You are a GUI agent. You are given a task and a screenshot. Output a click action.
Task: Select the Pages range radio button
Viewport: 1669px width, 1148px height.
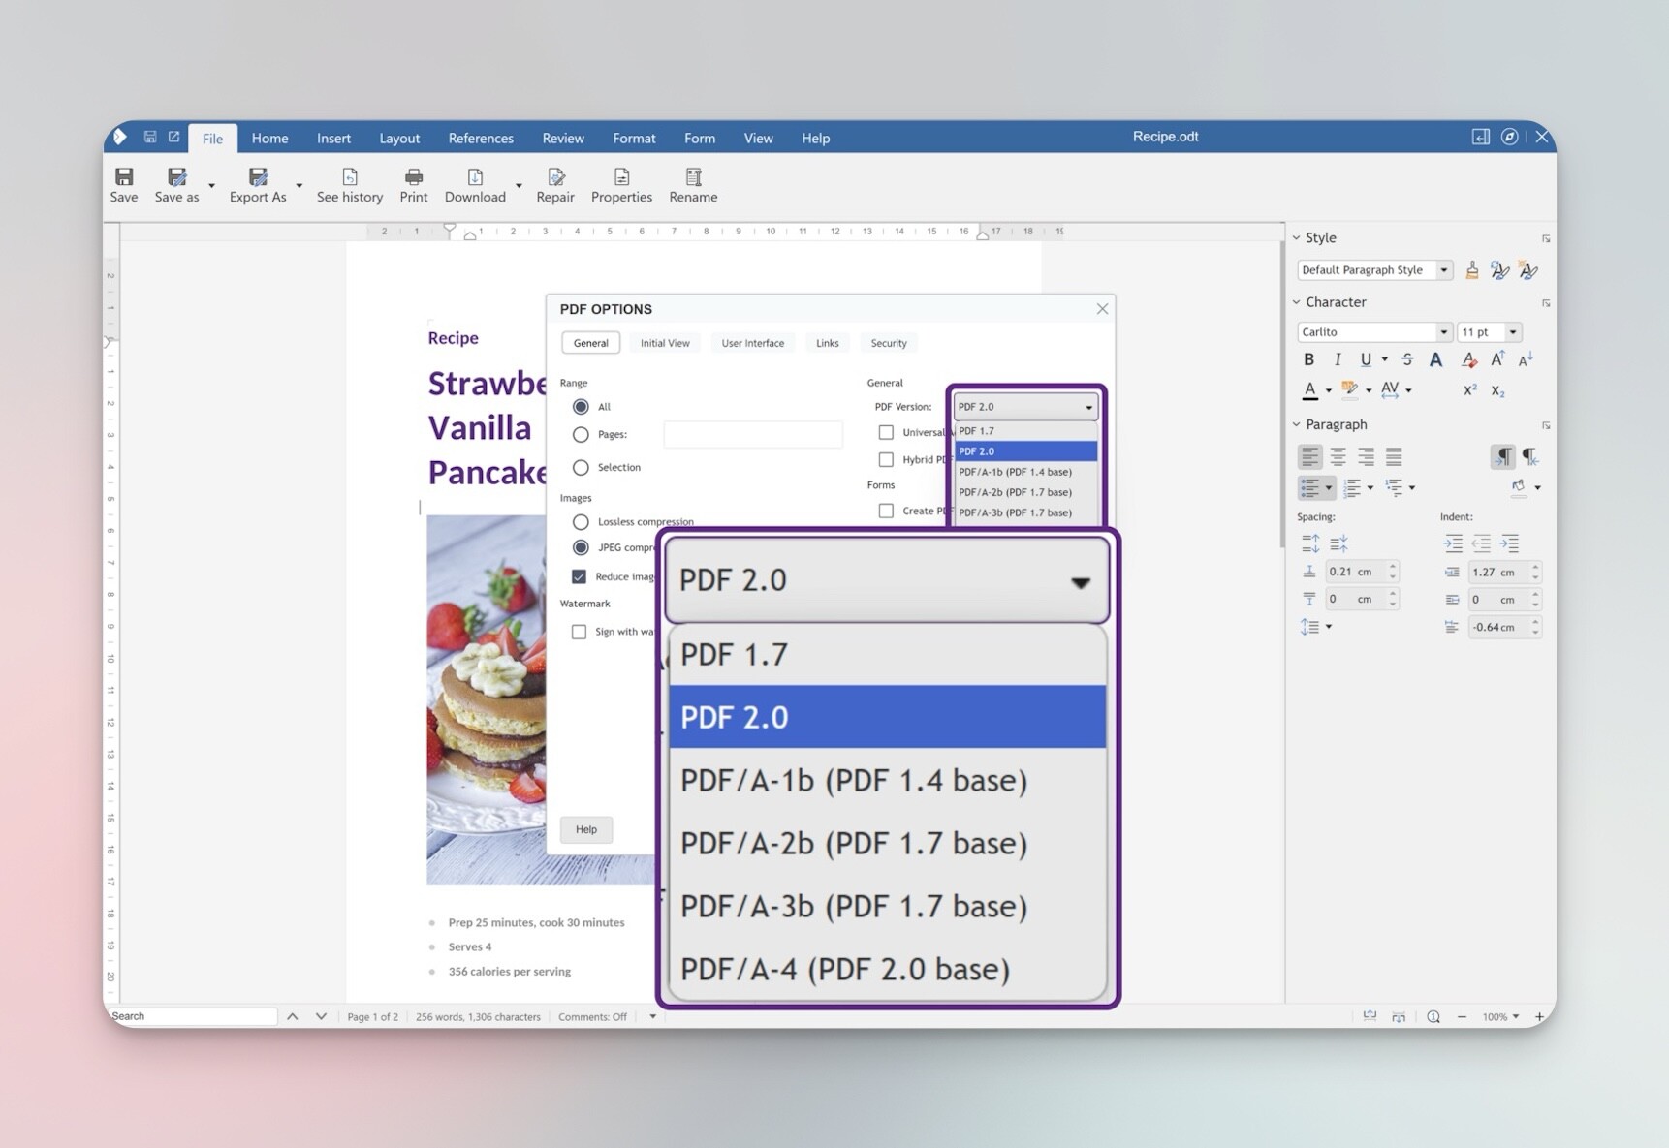click(x=581, y=434)
